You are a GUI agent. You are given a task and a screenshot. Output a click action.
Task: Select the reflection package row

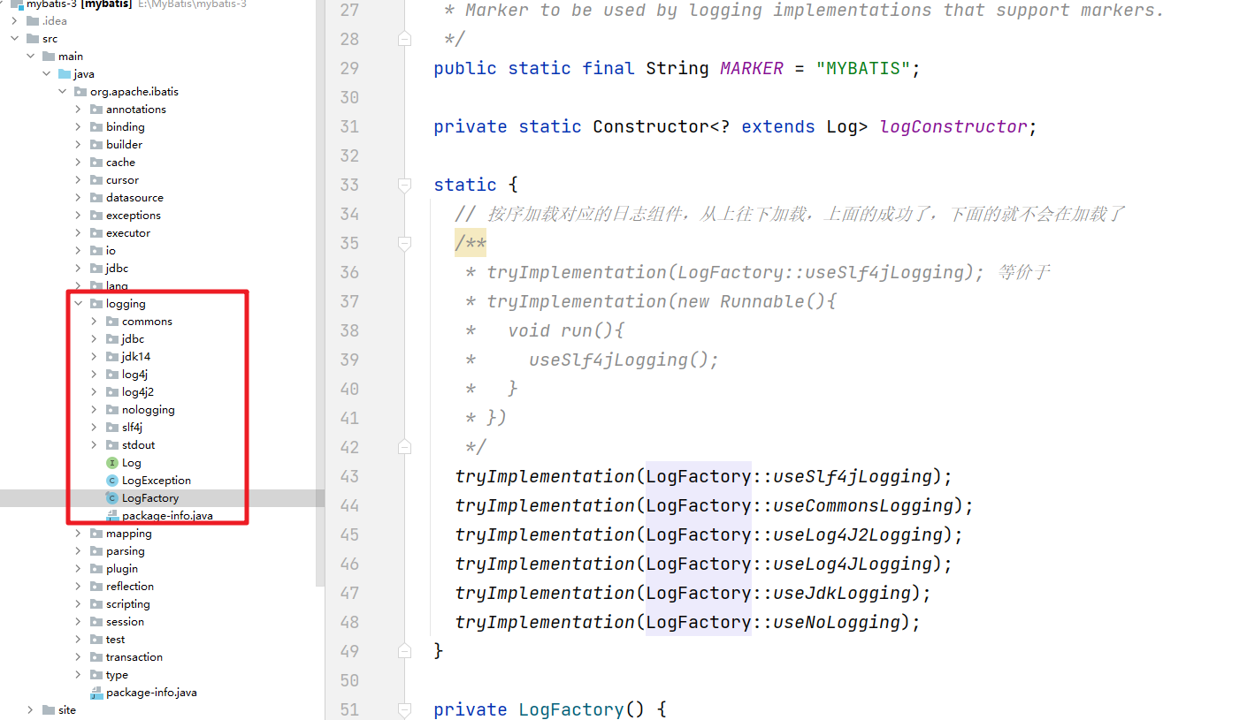(x=158, y=587)
